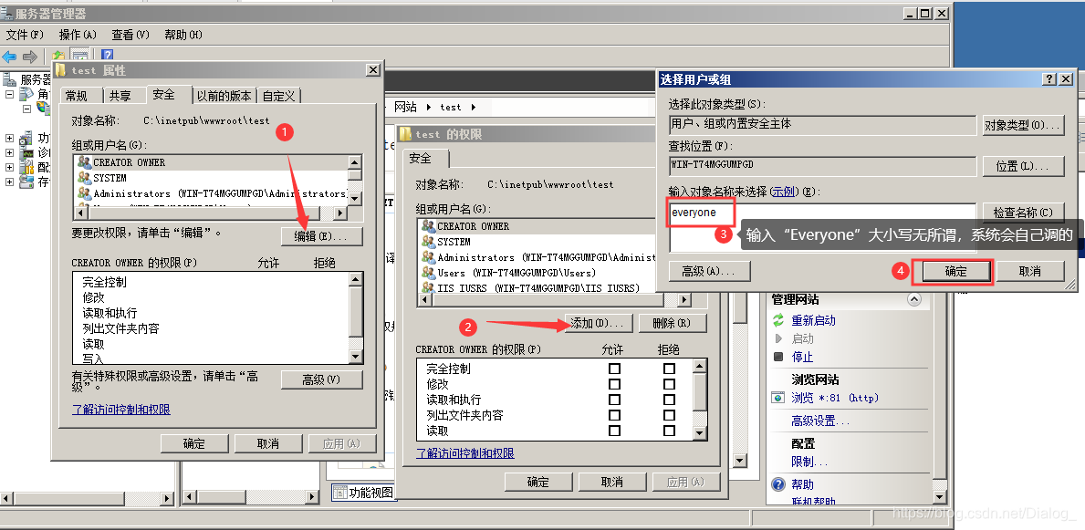Click the Users group icon in test 的权限 list
The width and height of the screenshot is (1085, 530).
click(x=428, y=273)
